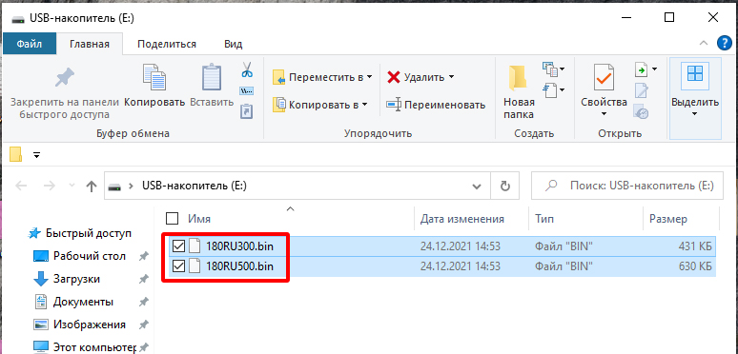This screenshot has height=354, width=738.
Task: Click the Выделить selection grid icon
Action: 695,73
